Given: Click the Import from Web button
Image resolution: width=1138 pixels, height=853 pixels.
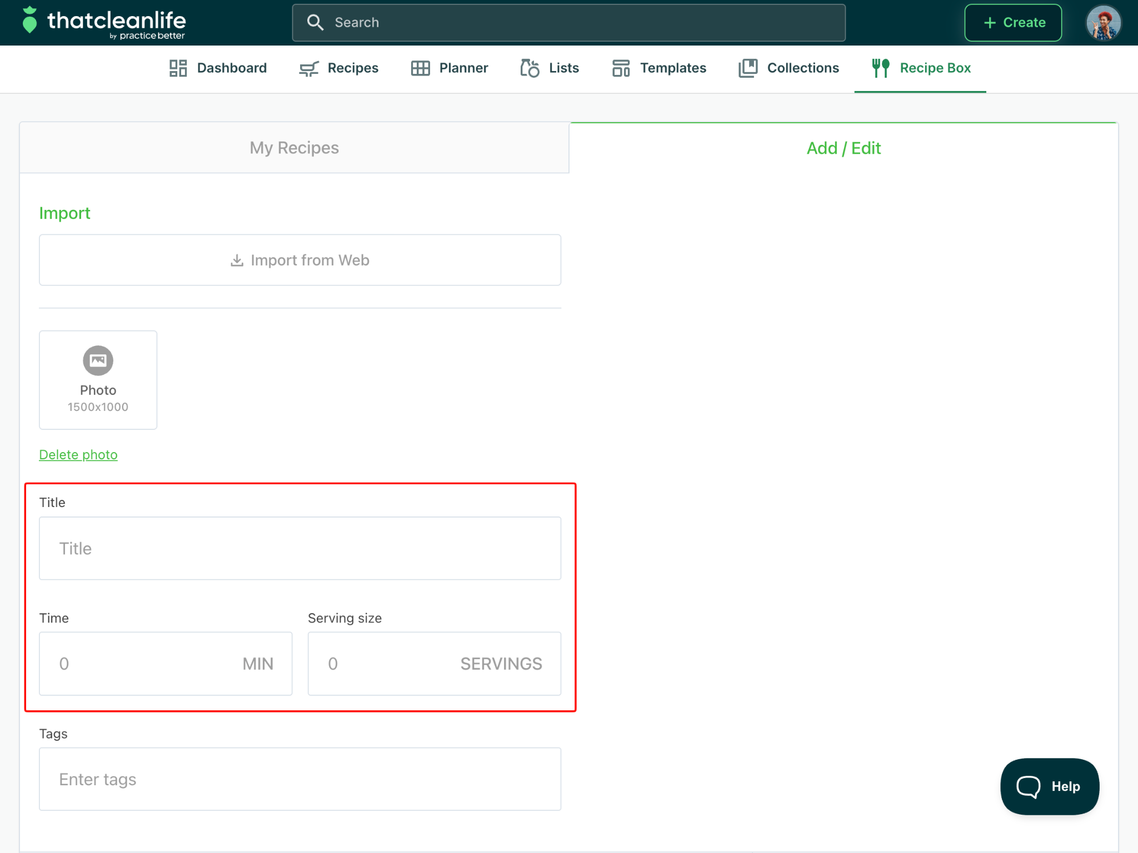Looking at the screenshot, I should [x=300, y=260].
